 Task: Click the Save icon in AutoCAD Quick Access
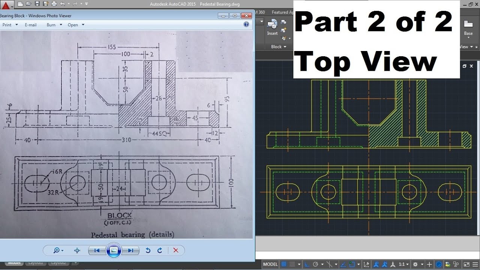[37, 4]
